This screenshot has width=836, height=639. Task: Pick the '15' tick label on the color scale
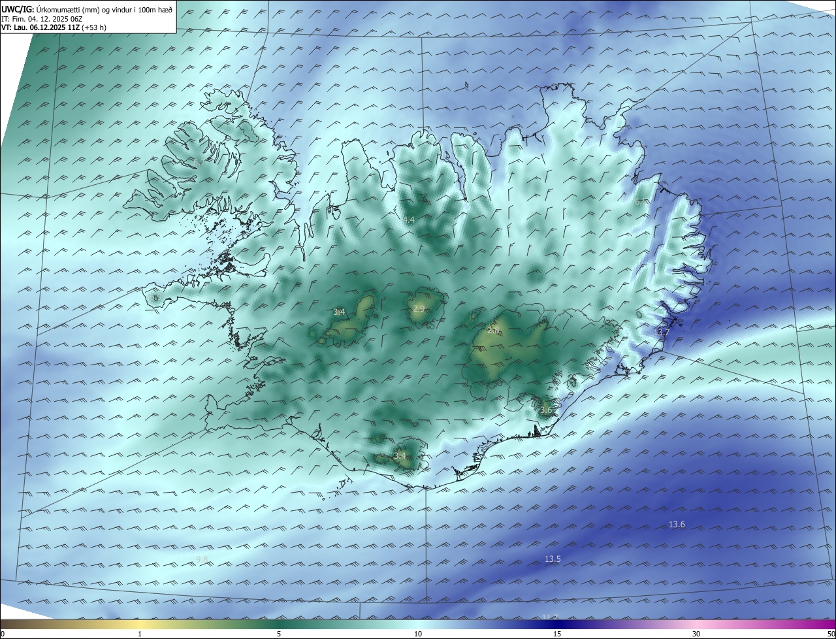557,634
